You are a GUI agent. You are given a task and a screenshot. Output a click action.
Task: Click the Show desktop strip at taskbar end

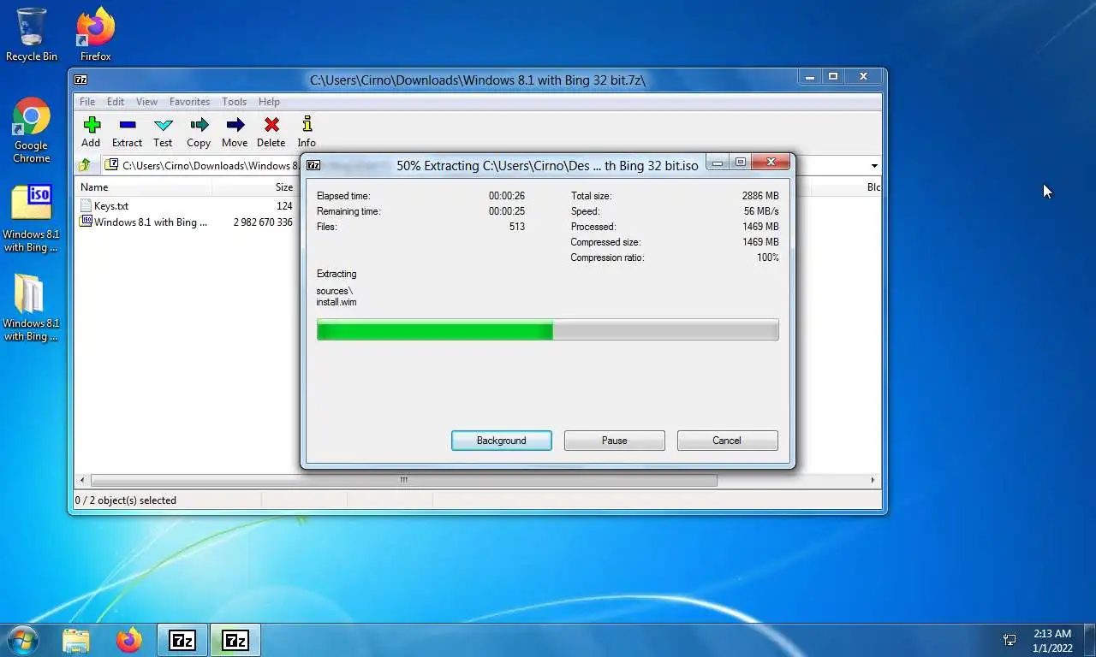pyautogui.click(x=1090, y=640)
